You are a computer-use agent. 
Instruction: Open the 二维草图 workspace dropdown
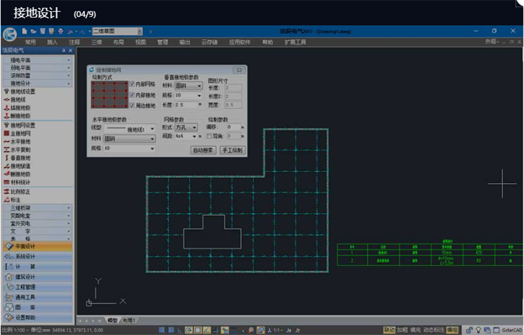click(118, 31)
